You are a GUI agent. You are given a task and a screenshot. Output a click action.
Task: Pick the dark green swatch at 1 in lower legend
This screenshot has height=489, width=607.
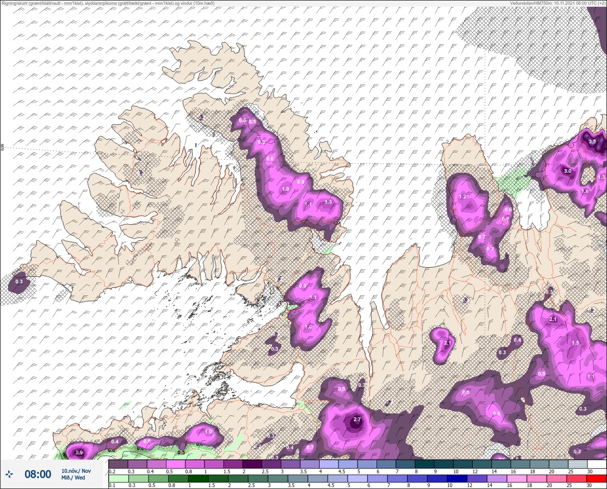(x=199, y=478)
